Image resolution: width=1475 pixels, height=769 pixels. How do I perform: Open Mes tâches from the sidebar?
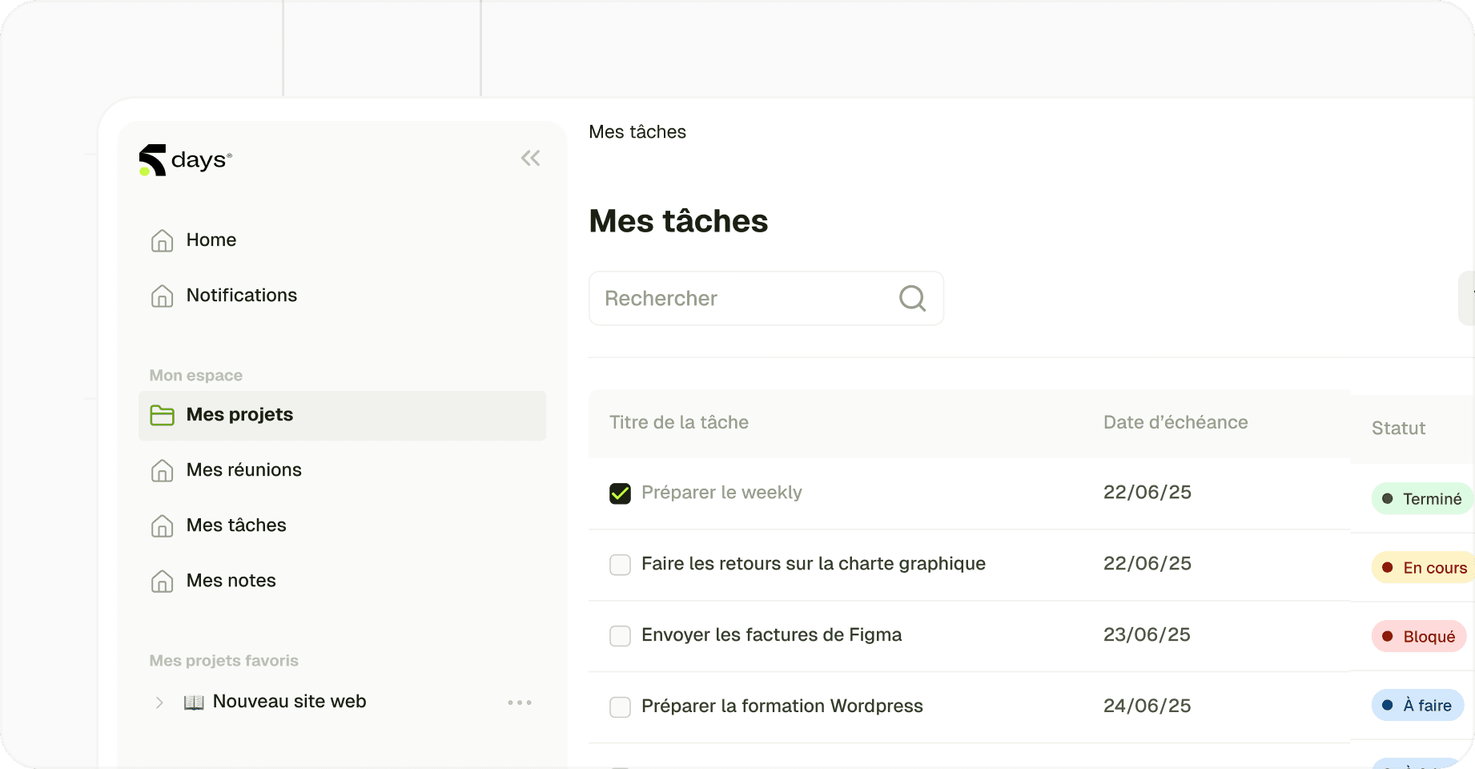coord(236,525)
